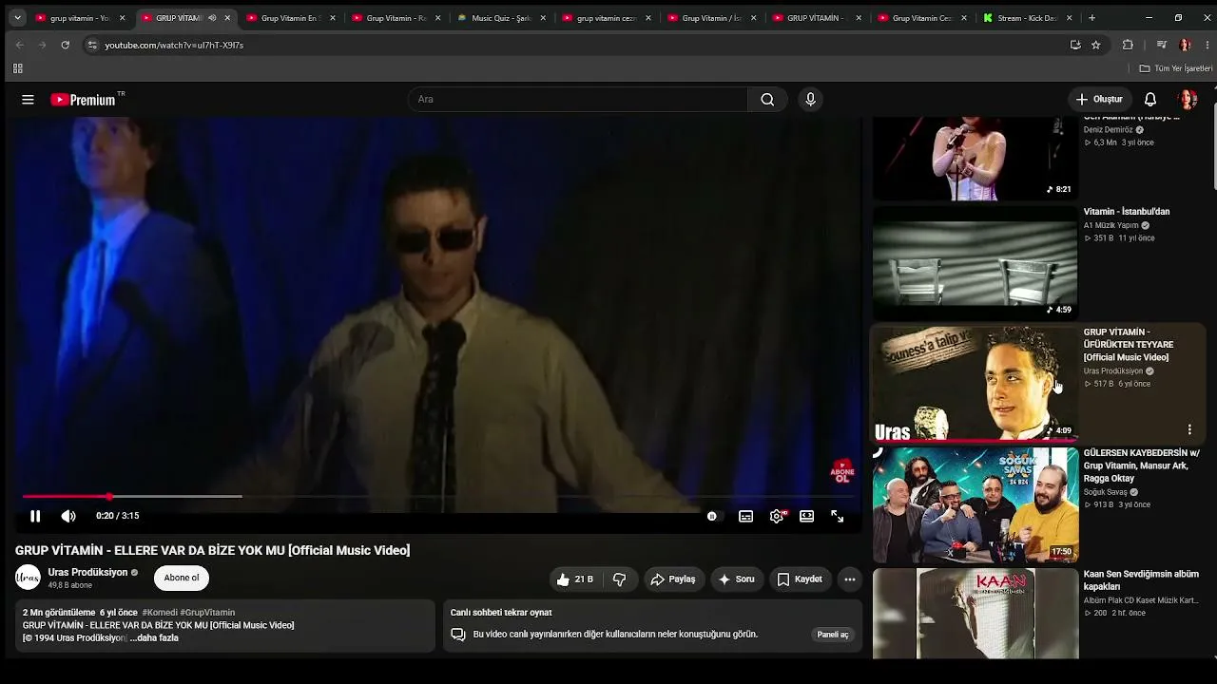Click the Ara search input field
1217x684 pixels.
(x=578, y=100)
